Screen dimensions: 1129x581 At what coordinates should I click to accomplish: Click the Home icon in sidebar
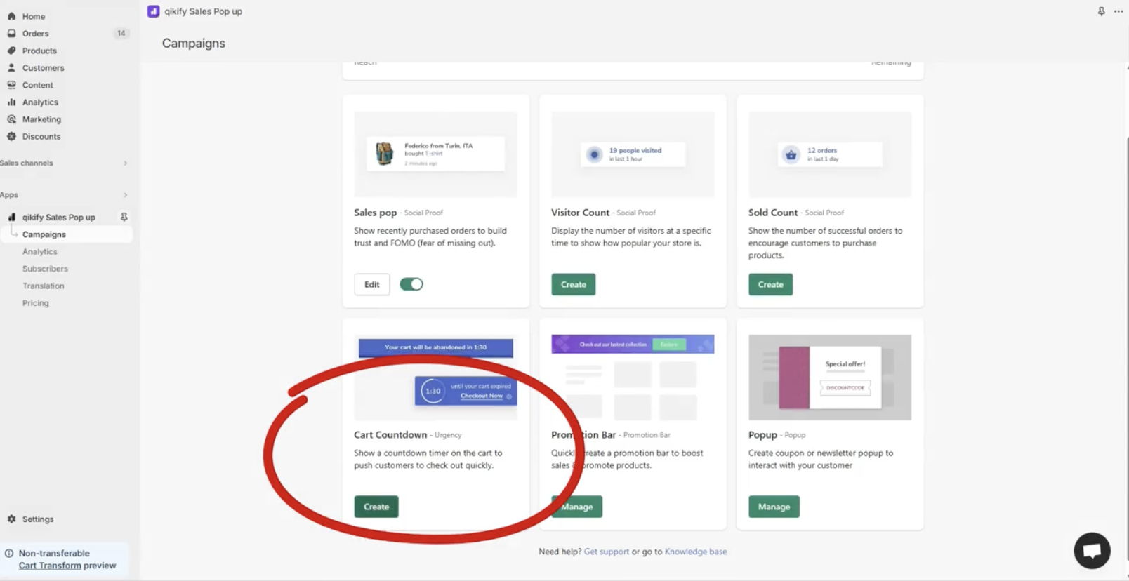pyautogui.click(x=11, y=16)
